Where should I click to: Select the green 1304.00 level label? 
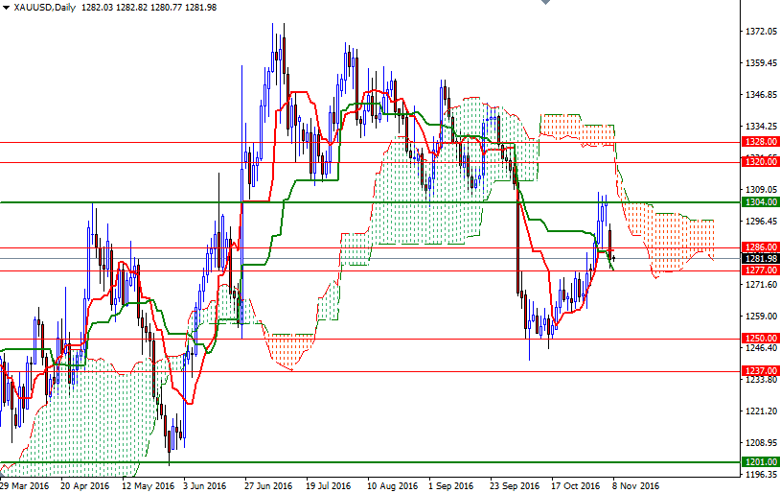click(760, 202)
